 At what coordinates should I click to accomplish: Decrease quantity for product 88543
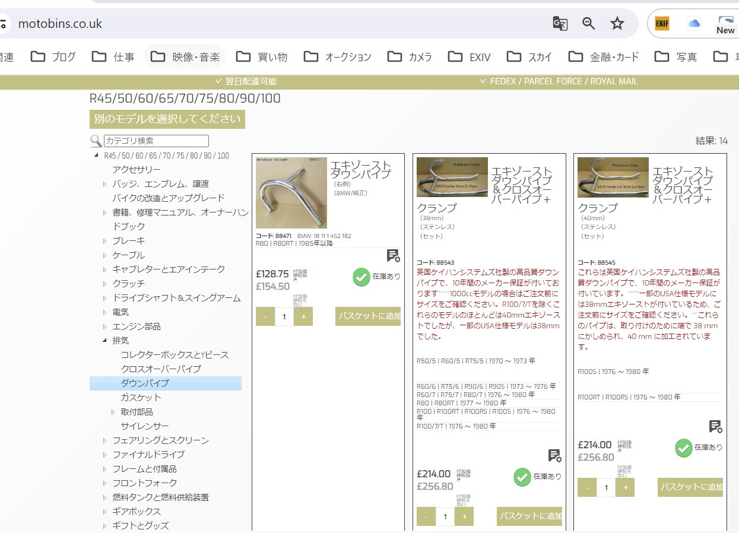(x=426, y=516)
